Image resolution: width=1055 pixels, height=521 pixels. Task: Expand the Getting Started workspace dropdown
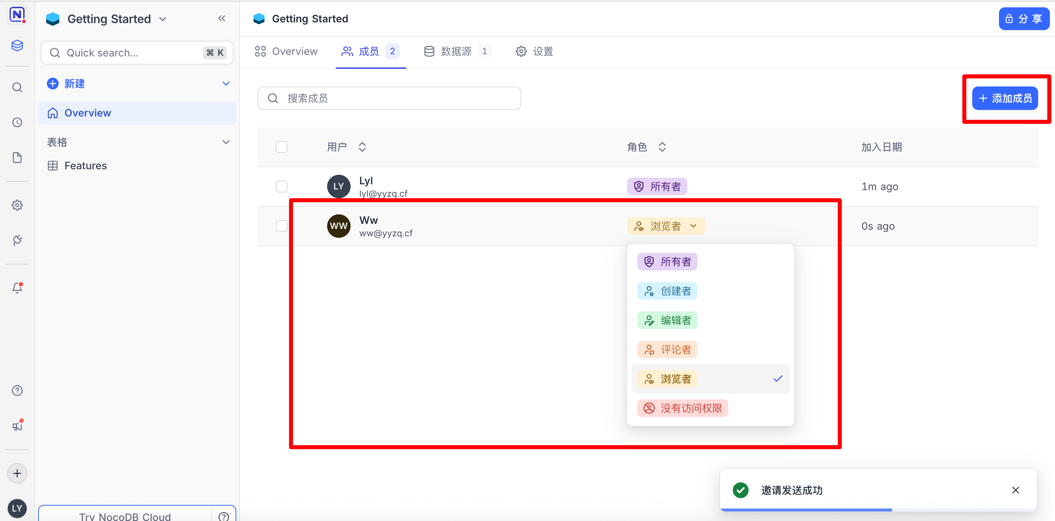point(163,19)
